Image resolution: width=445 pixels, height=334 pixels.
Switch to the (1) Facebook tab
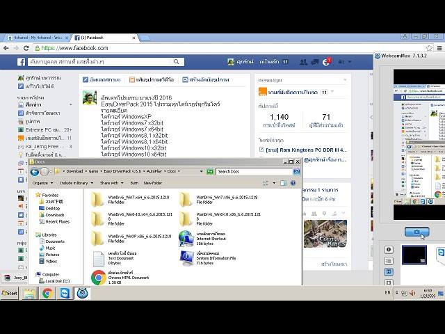(x=105, y=38)
